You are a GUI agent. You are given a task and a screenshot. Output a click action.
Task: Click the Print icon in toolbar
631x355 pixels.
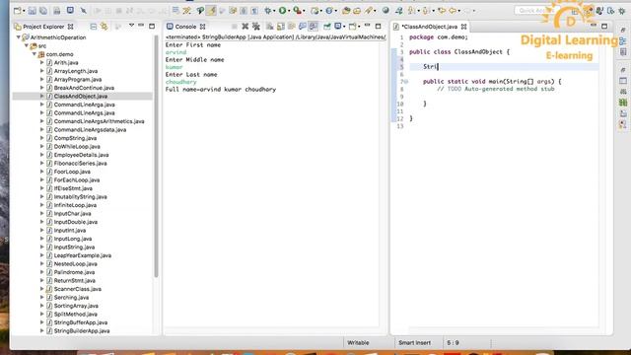[x=57, y=11]
